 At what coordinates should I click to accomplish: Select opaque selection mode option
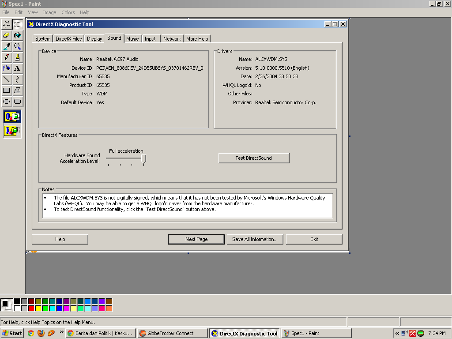(x=12, y=117)
